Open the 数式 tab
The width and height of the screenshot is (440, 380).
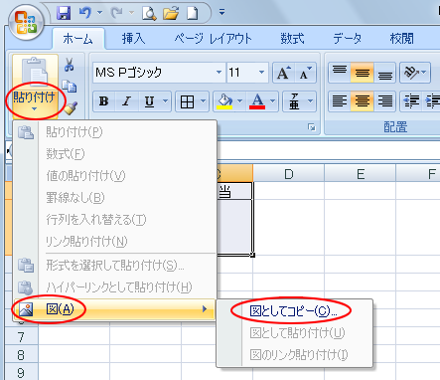[292, 39]
